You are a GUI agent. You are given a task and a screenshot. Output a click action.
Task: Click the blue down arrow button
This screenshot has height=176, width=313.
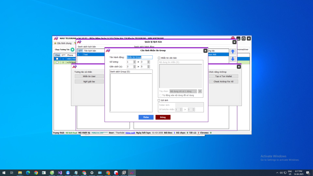point(233,59)
